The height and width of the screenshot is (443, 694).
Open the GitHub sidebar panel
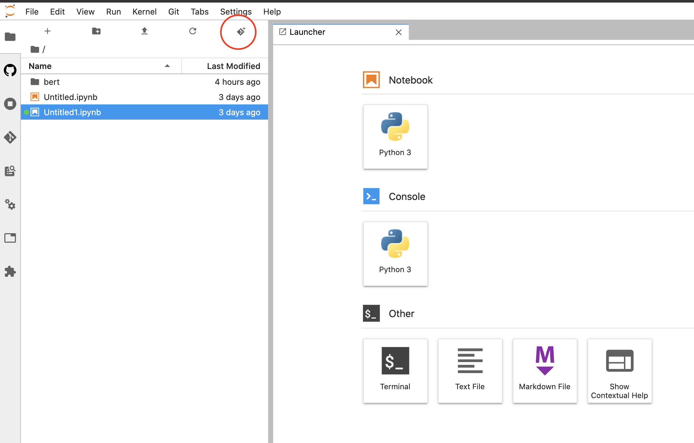[10, 70]
